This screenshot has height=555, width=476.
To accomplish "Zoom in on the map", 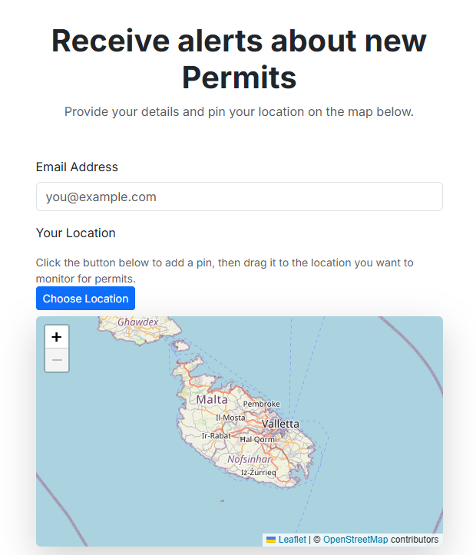I will pos(57,337).
